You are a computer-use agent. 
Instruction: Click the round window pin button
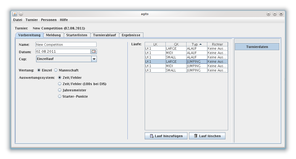[21, 14]
